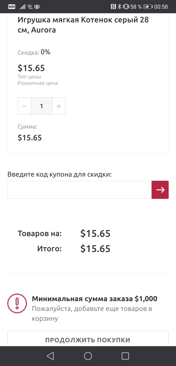Tap the NFC icon in status bar
Image resolution: width=176 pixels, height=366 pixels.
point(113,7)
